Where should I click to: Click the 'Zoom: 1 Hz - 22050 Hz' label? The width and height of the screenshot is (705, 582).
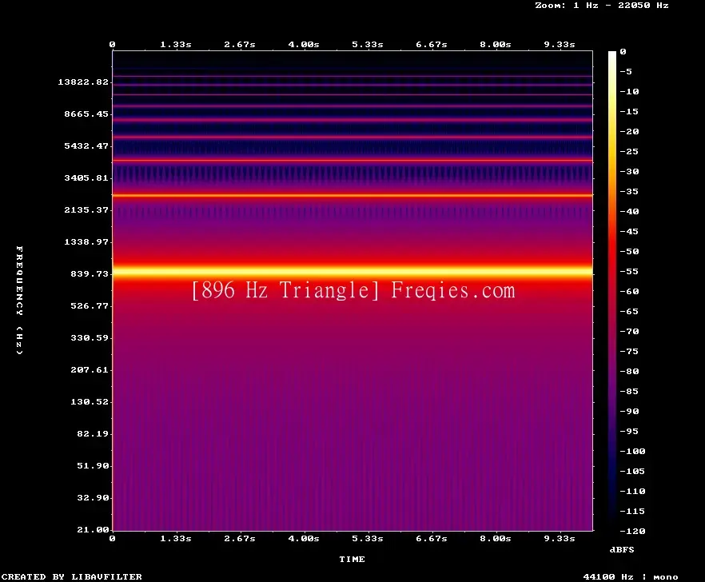click(x=602, y=6)
